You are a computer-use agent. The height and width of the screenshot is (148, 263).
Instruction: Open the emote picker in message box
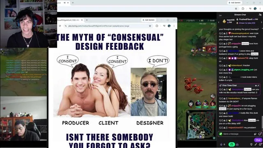pos(260,134)
